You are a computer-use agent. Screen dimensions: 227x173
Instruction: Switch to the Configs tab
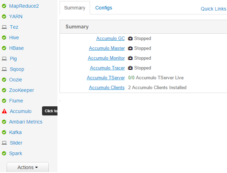click(104, 8)
